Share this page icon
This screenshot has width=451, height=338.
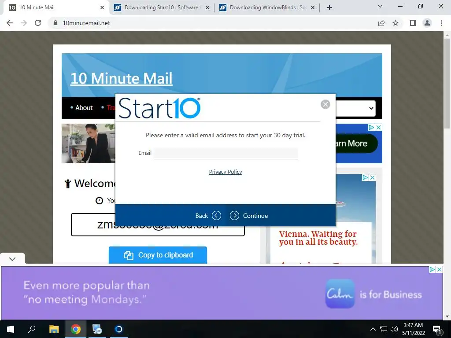(x=381, y=23)
